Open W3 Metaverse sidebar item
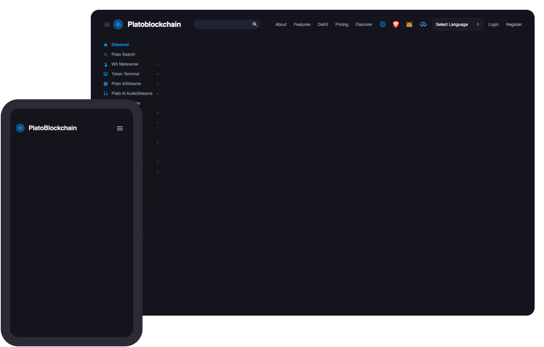 coord(125,64)
